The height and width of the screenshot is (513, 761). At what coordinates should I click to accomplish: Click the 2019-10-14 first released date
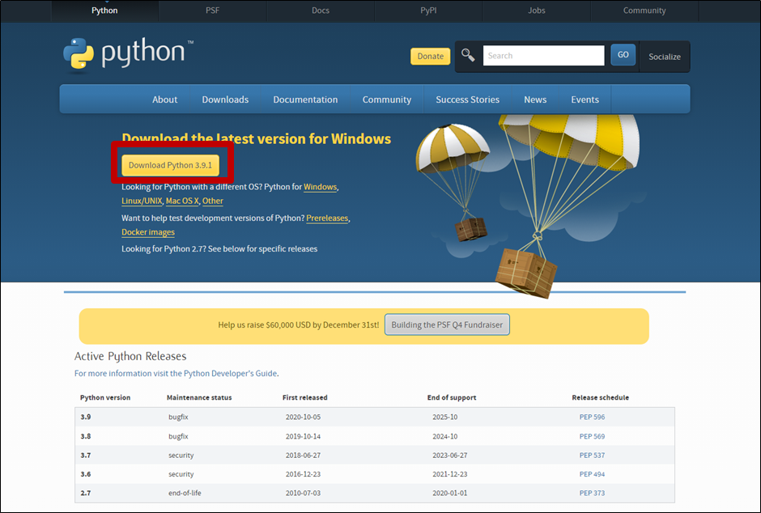point(304,436)
